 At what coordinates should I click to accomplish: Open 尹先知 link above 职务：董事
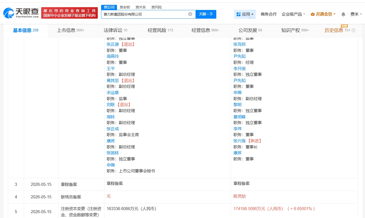(239, 81)
